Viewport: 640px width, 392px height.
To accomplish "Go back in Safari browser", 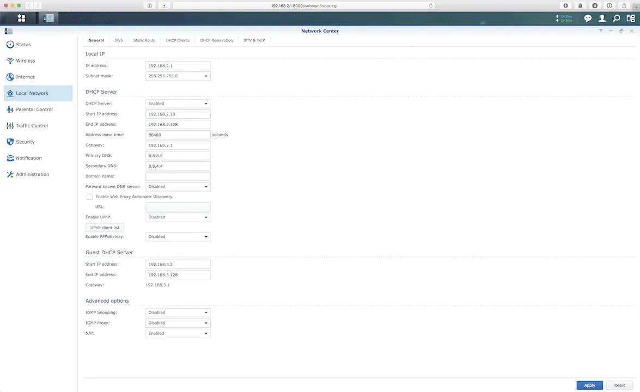I will 29,5.
